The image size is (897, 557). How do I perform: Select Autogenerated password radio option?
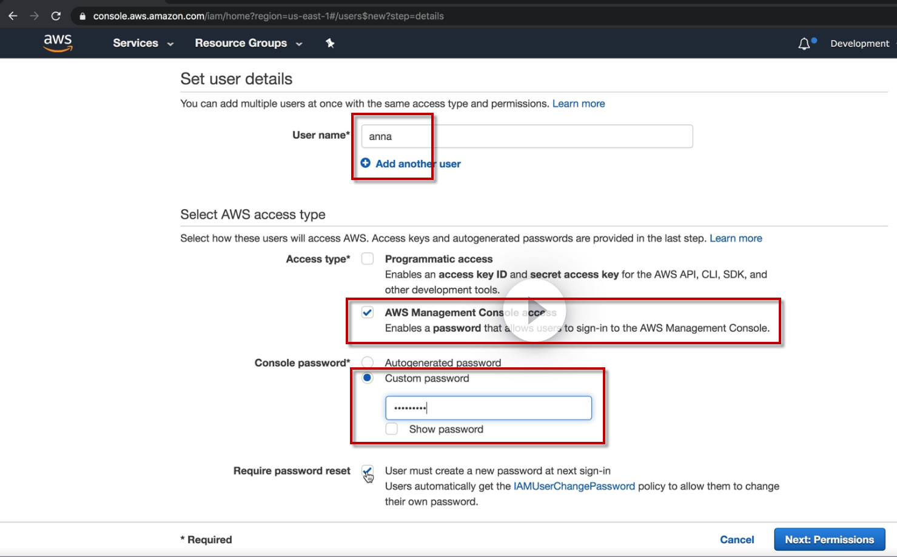click(368, 362)
